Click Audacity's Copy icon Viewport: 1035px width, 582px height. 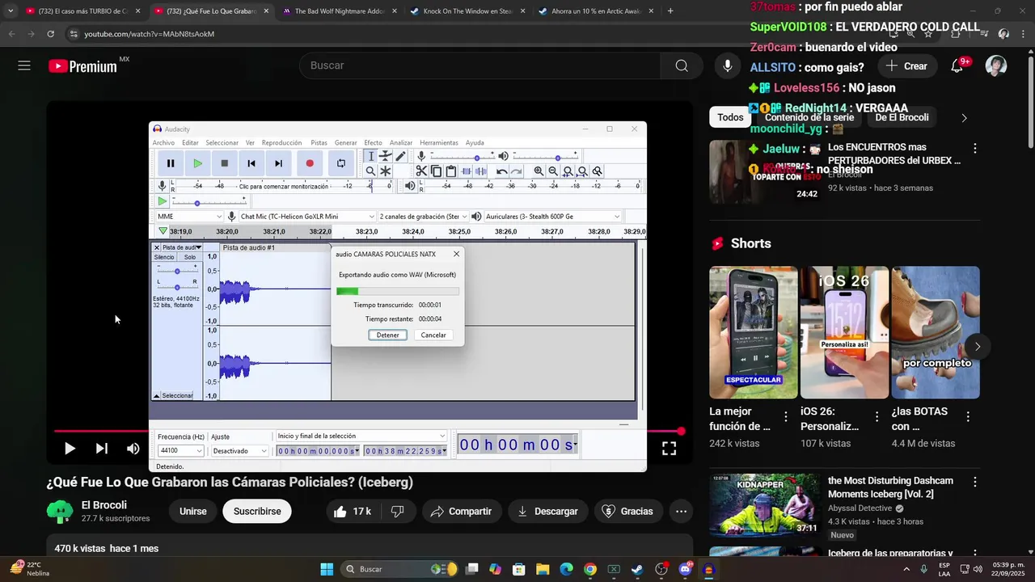(436, 171)
